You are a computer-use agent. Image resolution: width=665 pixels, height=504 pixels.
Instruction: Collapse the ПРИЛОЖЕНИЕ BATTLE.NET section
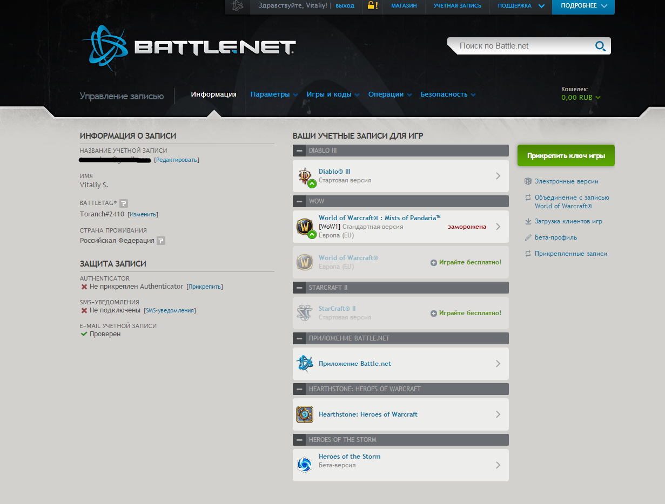pyautogui.click(x=299, y=338)
